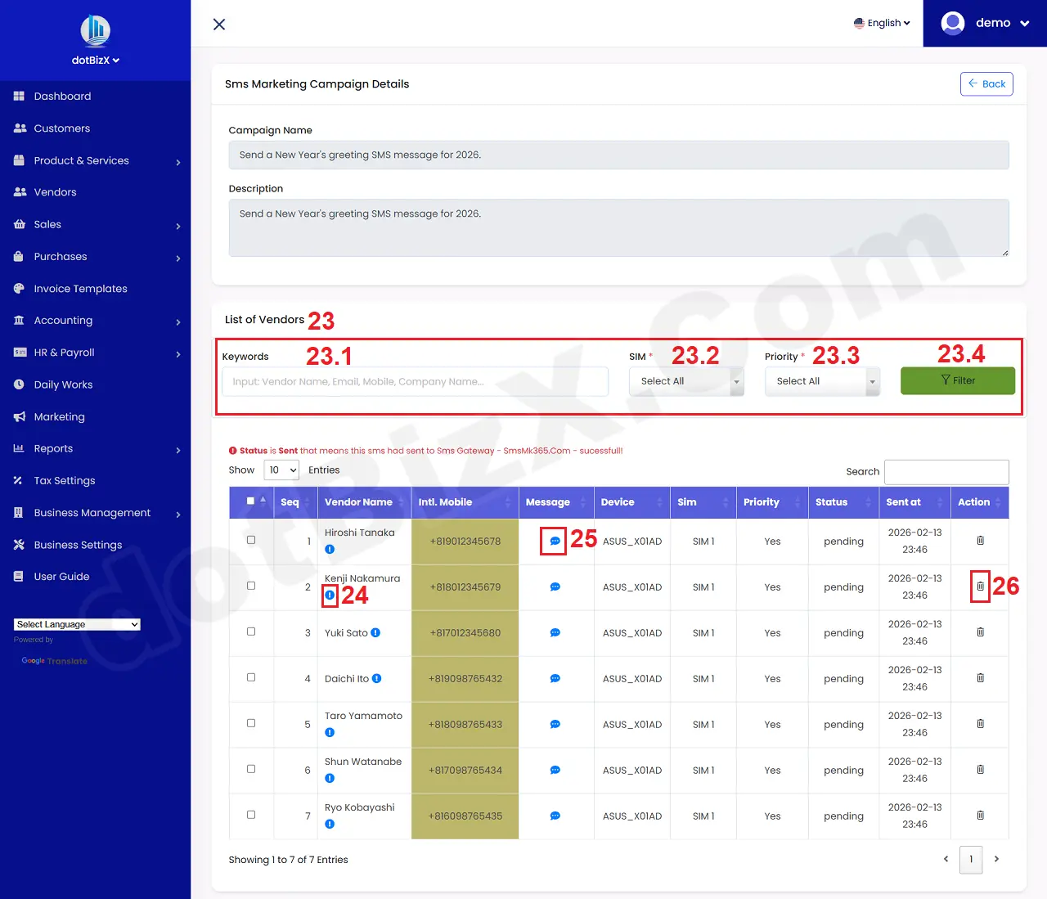This screenshot has height=899, width=1047.
Task: Change the Show entries dropdown from 10
Action: pos(281,470)
